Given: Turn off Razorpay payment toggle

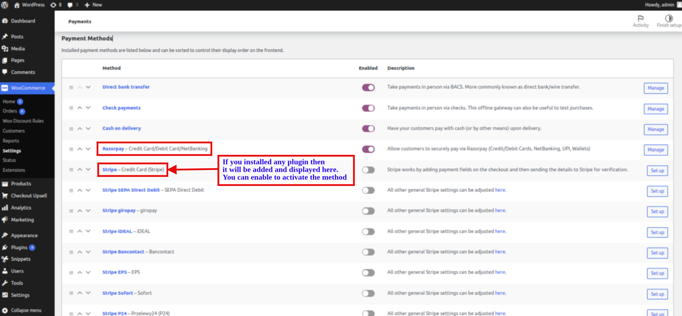Looking at the screenshot, I should [368, 149].
